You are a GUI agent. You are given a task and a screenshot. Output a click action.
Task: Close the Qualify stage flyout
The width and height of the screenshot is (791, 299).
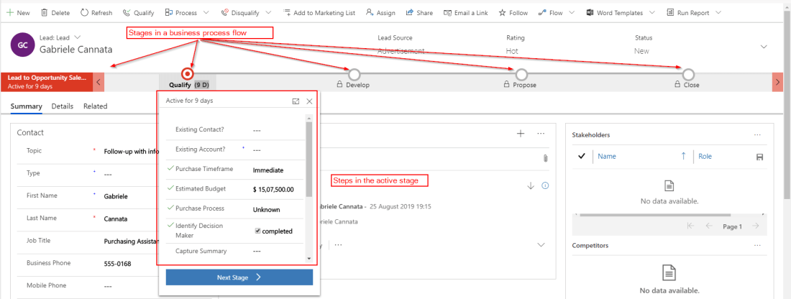(309, 101)
